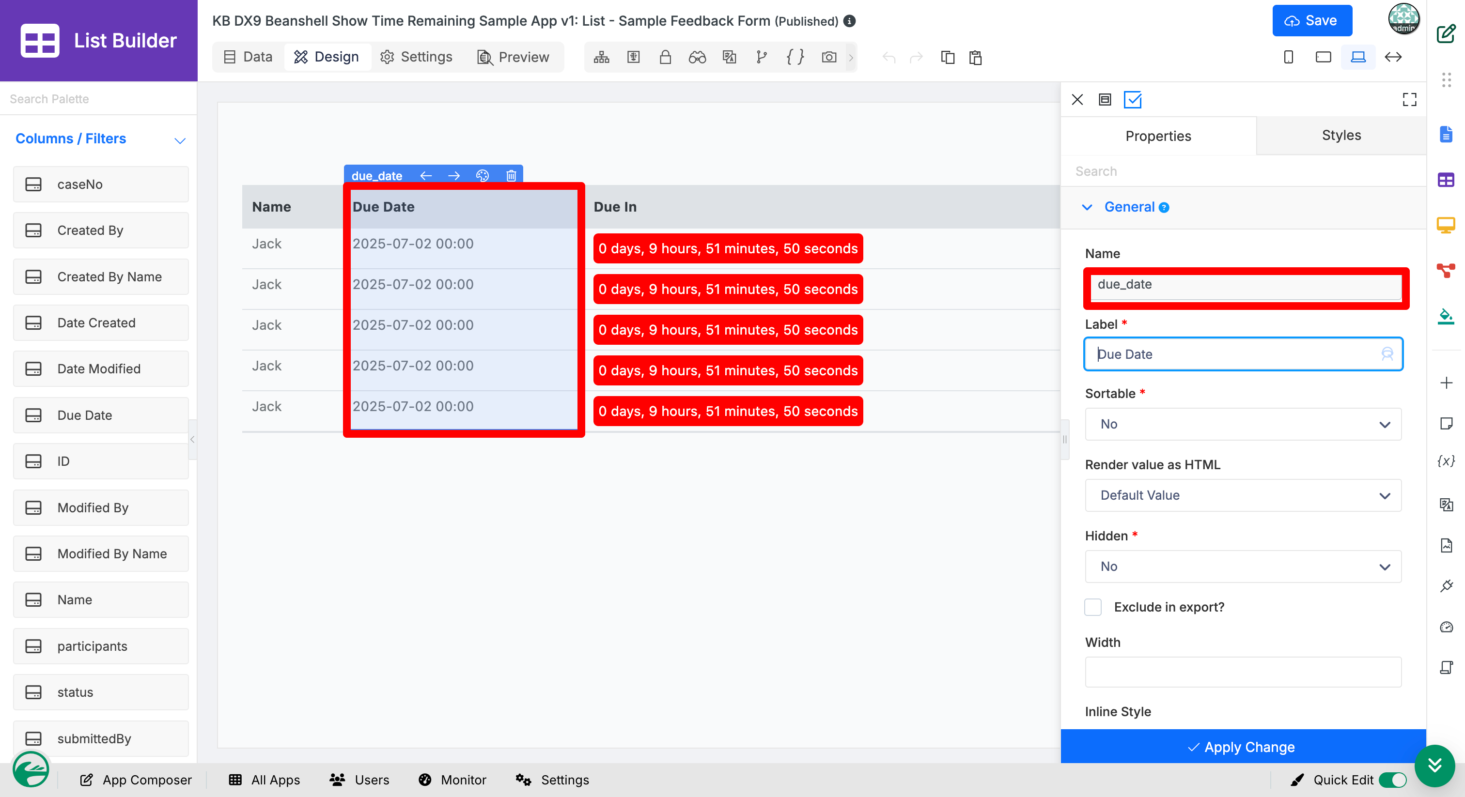
Task: Open Monitor in bottom bar
Action: click(x=452, y=780)
